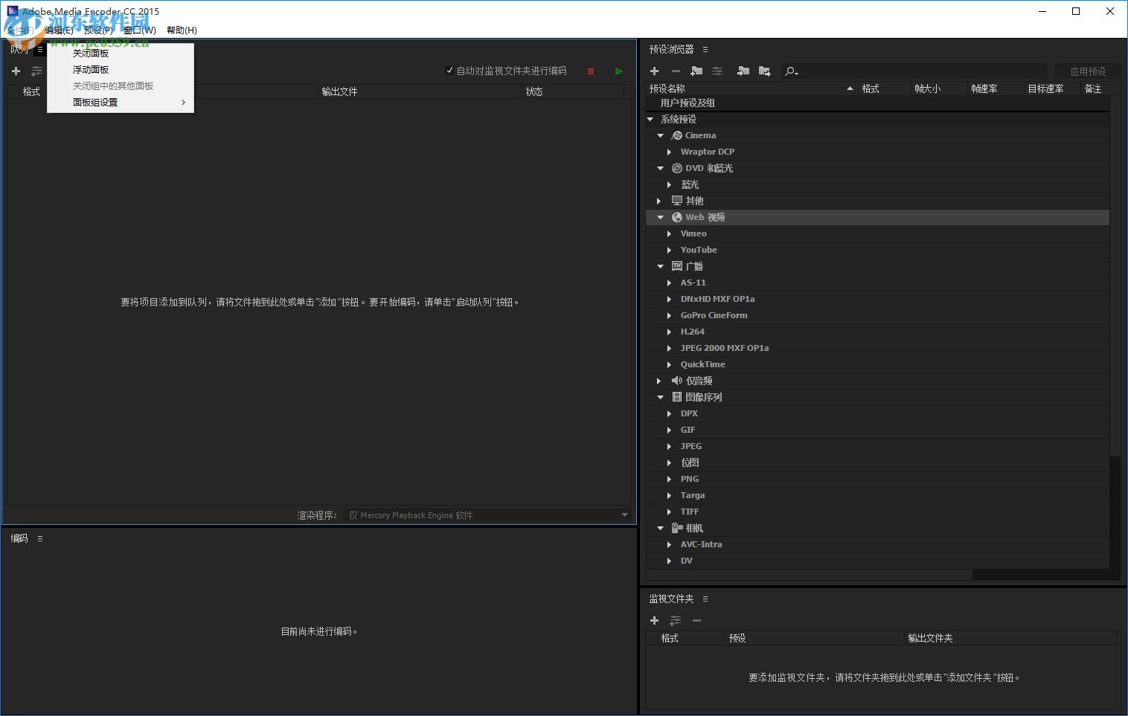Start the queue with the green play icon

click(x=618, y=71)
